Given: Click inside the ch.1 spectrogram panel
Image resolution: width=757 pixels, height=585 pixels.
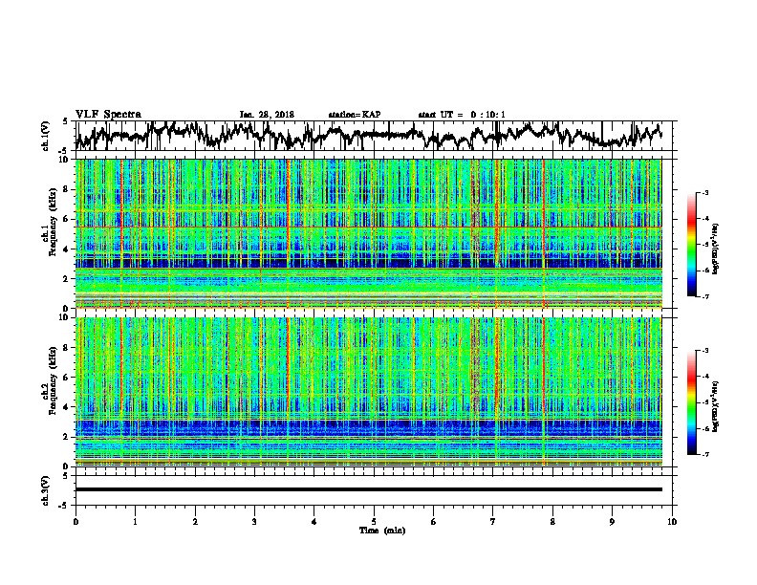Looking at the screenshot, I should click(x=369, y=233).
